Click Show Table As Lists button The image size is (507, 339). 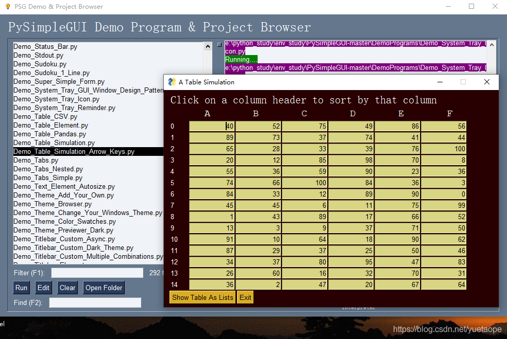tap(202, 297)
